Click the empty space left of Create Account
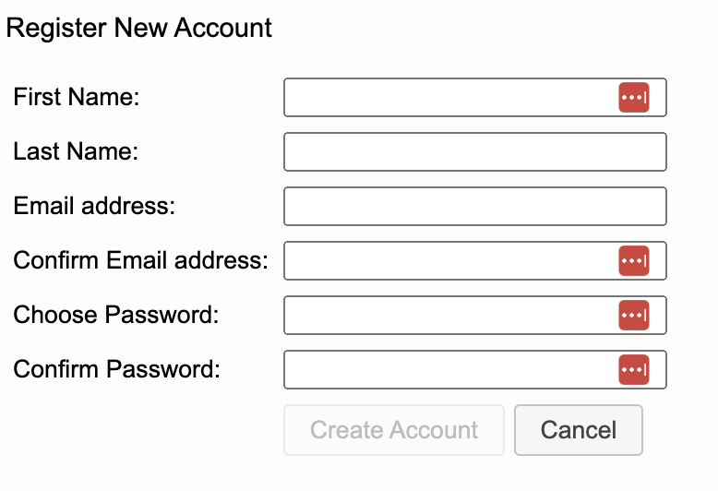Viewport: 718px width, 491px height. (144, 430)
